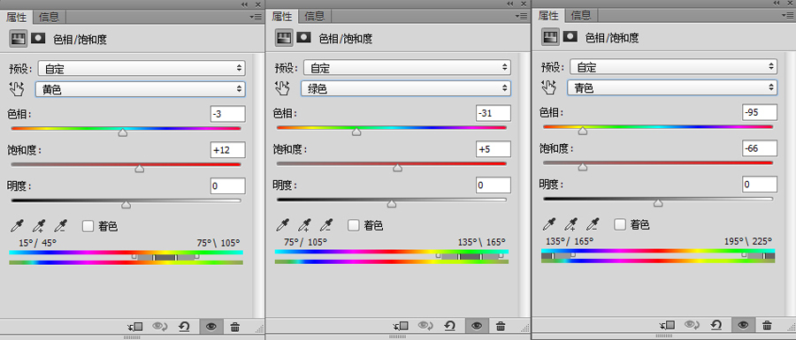
Task: Switch to 属性 tab in Cyan panel
Action: (548, 16)
